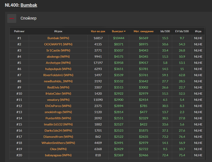Open player Olex (WPN) profile
Image resolution: width=212 pixels, height=162 pixels.
pyautogui.click(x=58, y=149)
